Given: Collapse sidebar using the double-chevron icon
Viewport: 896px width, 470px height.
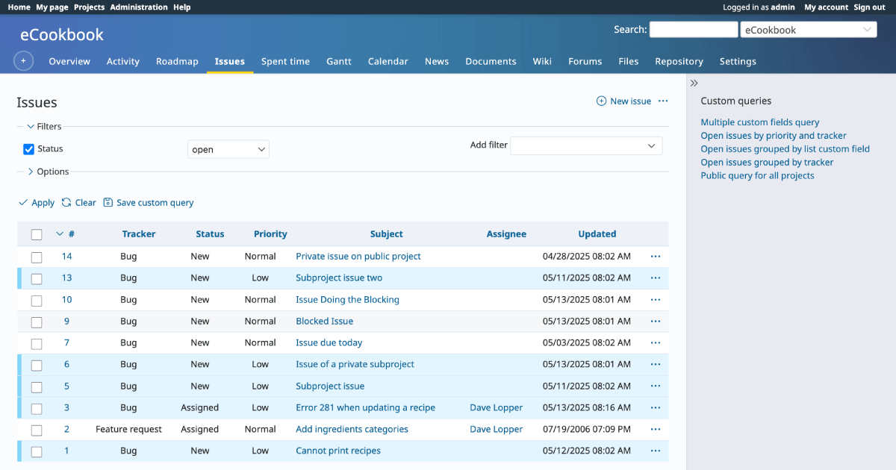Looking at the screenshot, I should (x=694, y=83).
